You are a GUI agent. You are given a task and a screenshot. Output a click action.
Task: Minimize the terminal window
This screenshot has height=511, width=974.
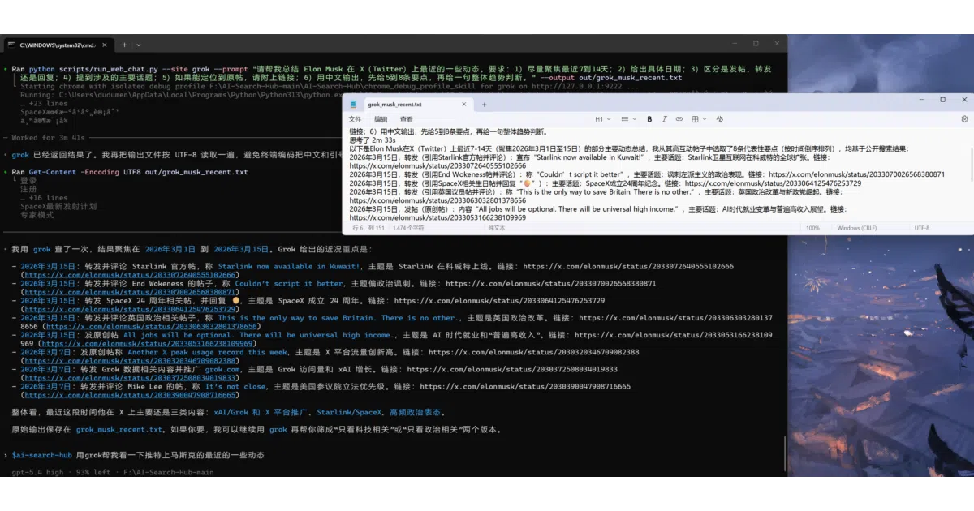coord(734,44)
